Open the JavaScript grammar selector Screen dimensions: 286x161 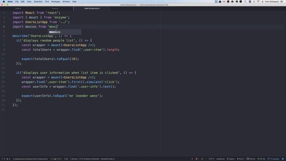tap(220, 159)
